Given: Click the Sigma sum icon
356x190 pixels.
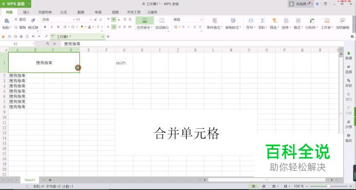Looking at the screenshot, I should pyautogui.click(x=263, y=21).
